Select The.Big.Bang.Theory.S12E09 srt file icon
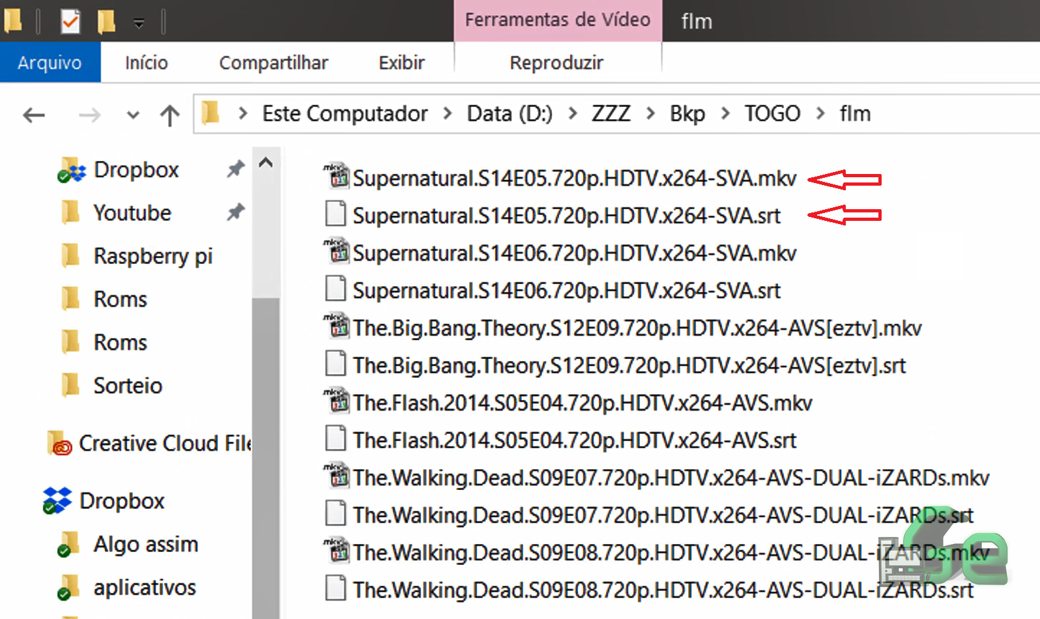 [336, 364]
